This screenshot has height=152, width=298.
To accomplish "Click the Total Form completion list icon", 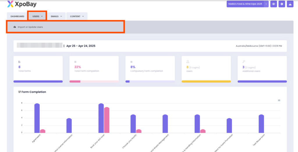I will (x=75, y=62).
